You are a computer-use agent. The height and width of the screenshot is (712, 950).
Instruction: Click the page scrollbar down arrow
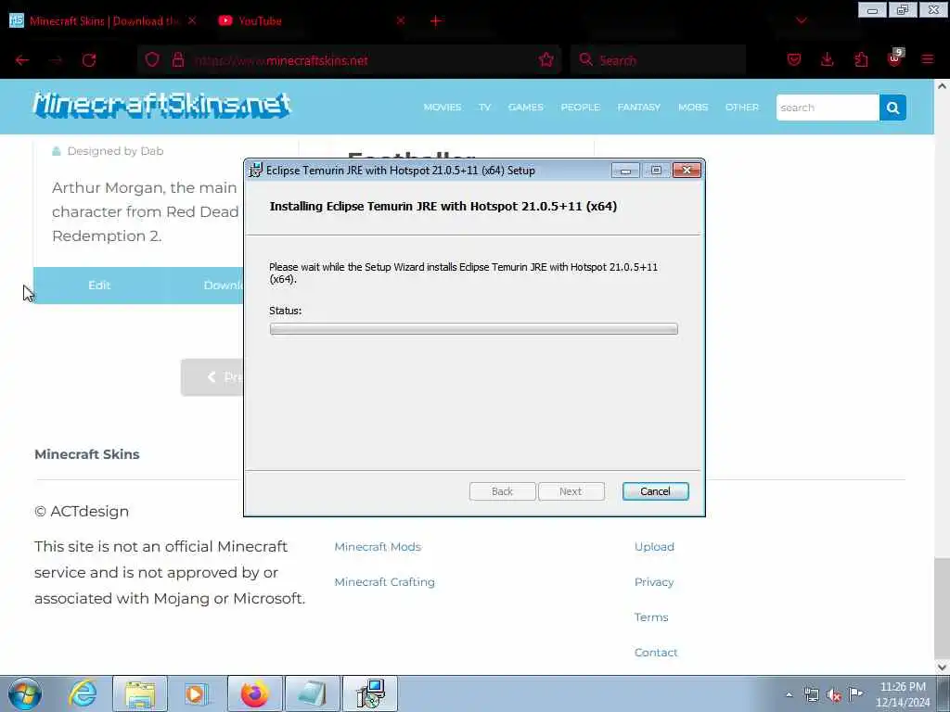[942, 667]
